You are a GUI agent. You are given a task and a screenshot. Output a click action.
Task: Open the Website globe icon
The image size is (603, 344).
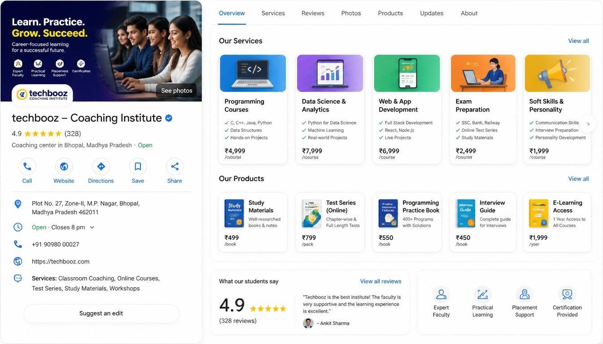(64, 167)
